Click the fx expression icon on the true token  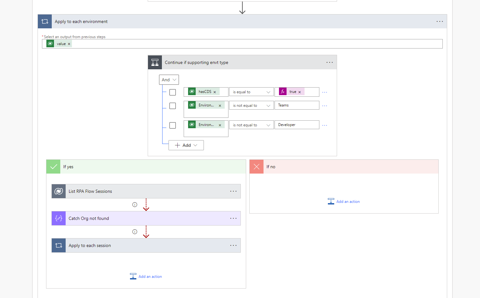pyautogui.click(x=283, y=92)
